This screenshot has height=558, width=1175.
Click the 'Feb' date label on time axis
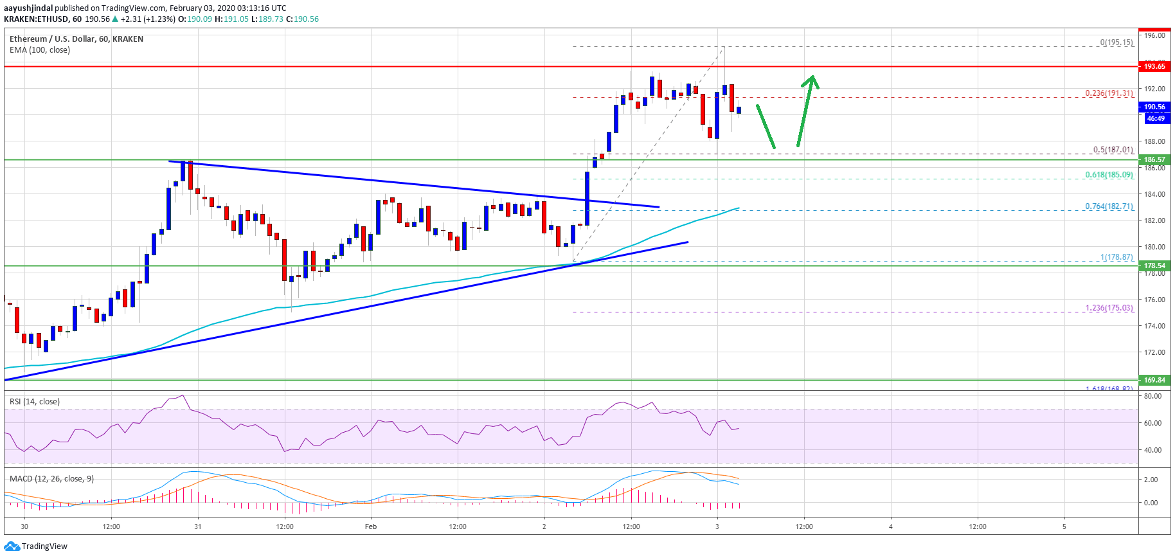point(371,526)
